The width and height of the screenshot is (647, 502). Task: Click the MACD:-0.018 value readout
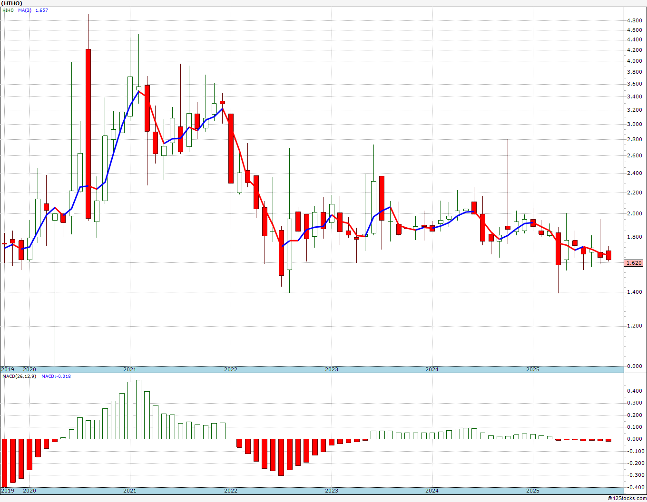[56, 376]
